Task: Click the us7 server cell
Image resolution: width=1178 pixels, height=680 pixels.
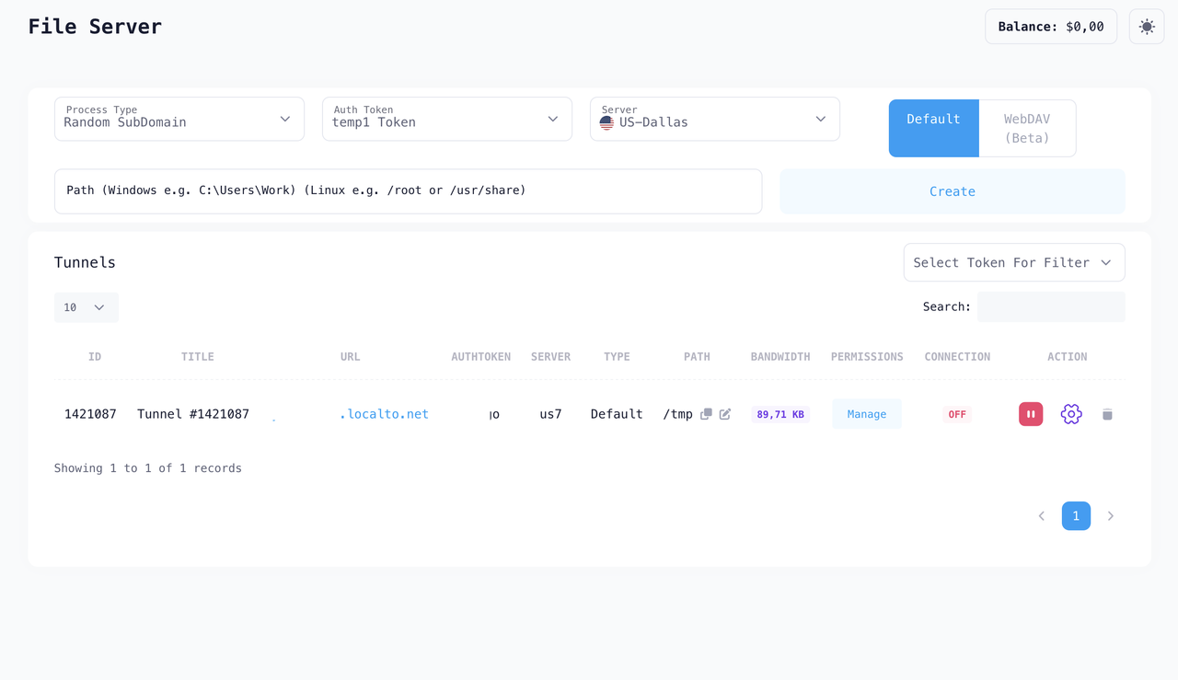Action: pyautogui.click(x=550, y=414)
